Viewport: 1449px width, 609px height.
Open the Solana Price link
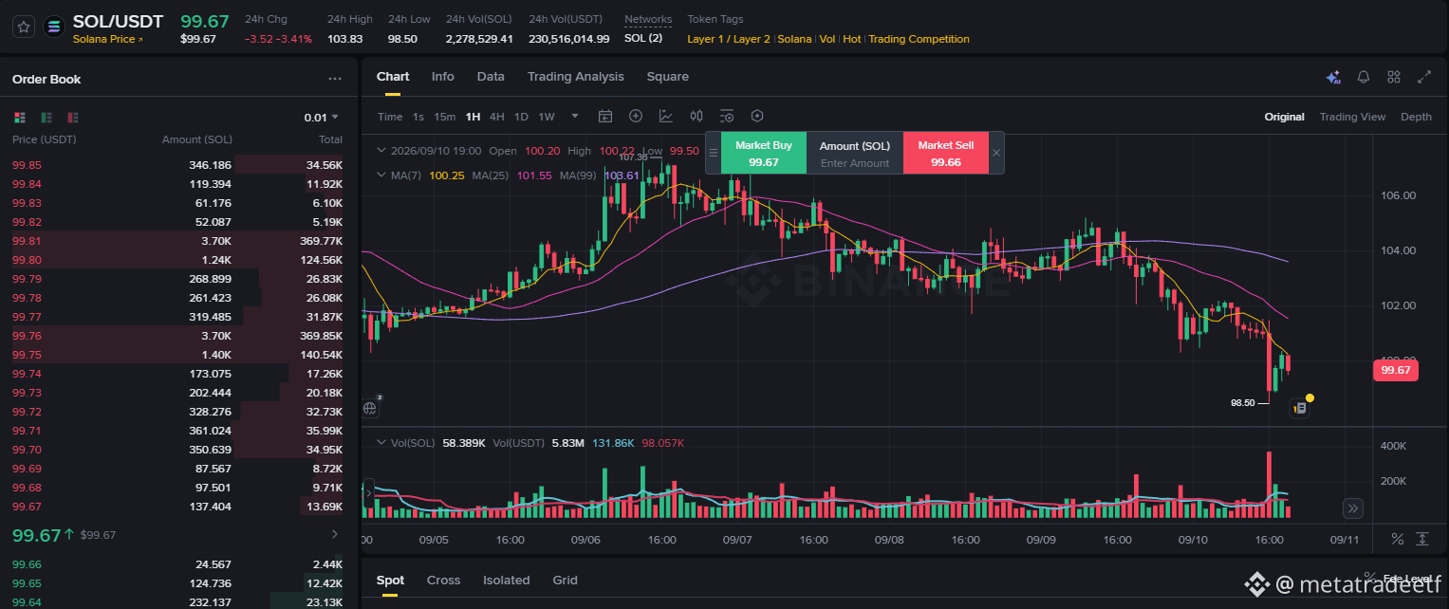[x=107, y=39]
